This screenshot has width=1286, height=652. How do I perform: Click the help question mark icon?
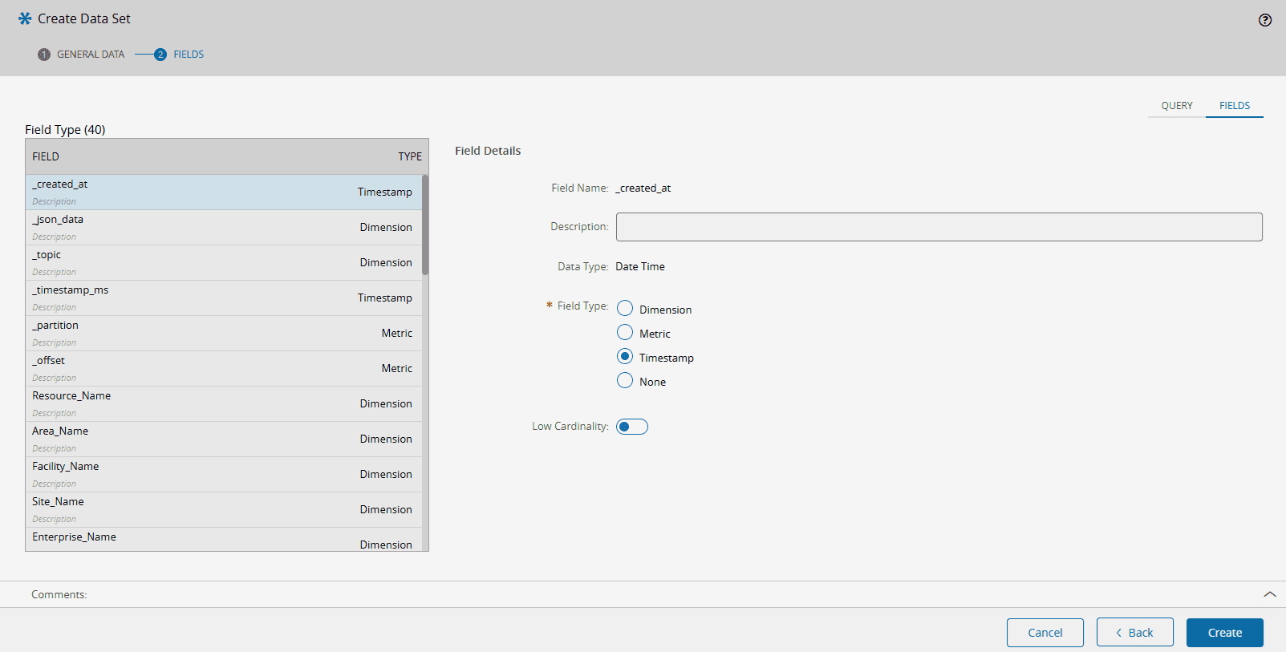(x=1264, y=20)
